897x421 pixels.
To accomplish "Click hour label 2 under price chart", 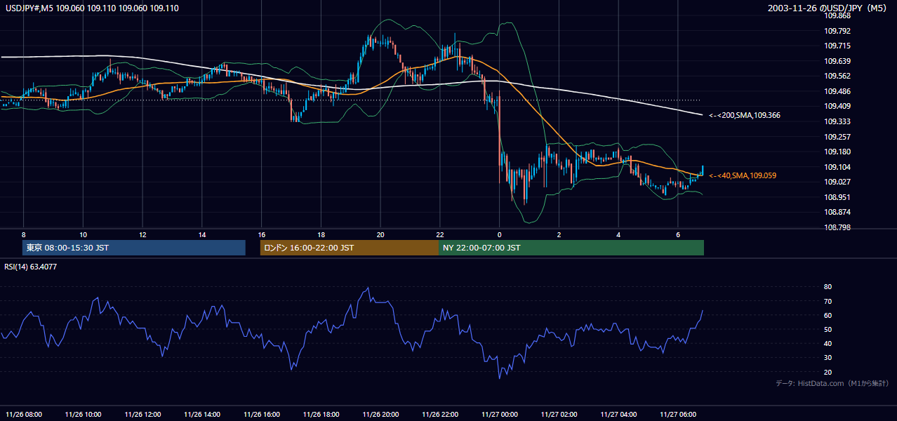I will [559, 234].
